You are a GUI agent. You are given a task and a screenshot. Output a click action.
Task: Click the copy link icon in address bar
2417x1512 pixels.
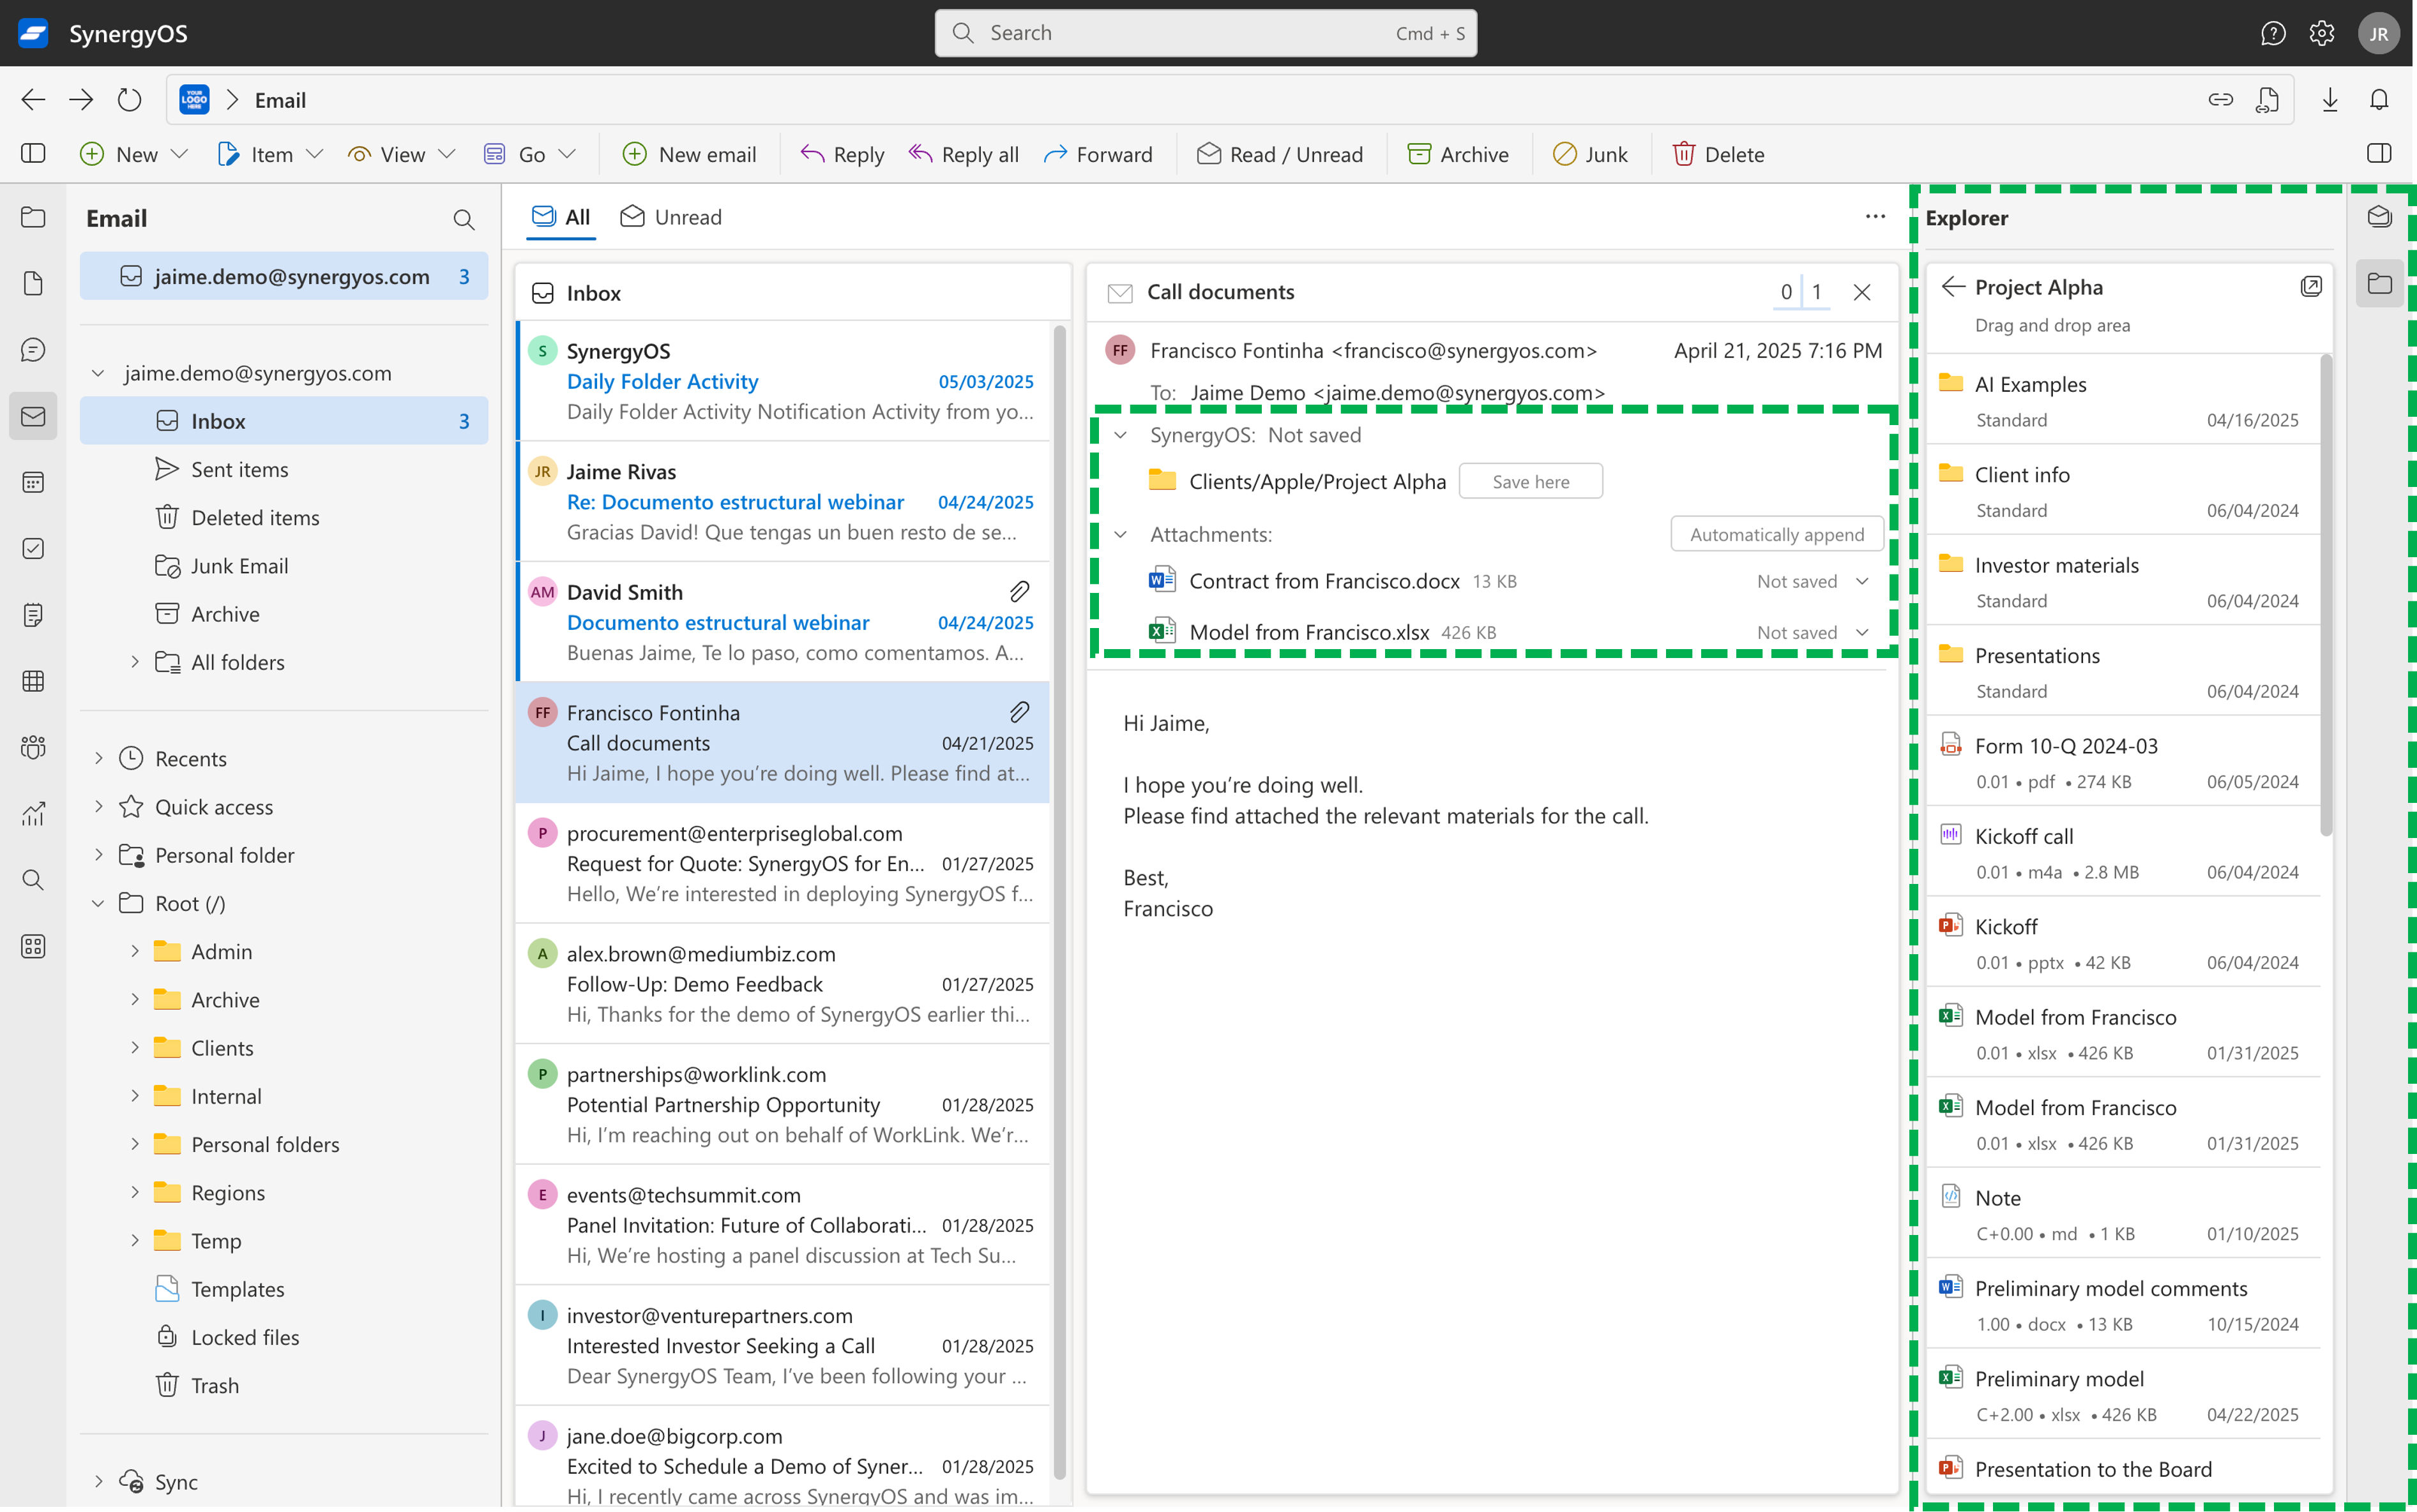(x=2220, y=100)
